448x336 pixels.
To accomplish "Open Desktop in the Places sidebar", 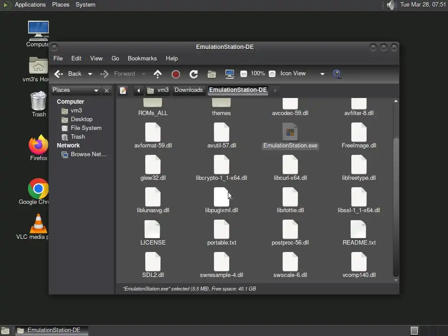I will pos(81,119).
